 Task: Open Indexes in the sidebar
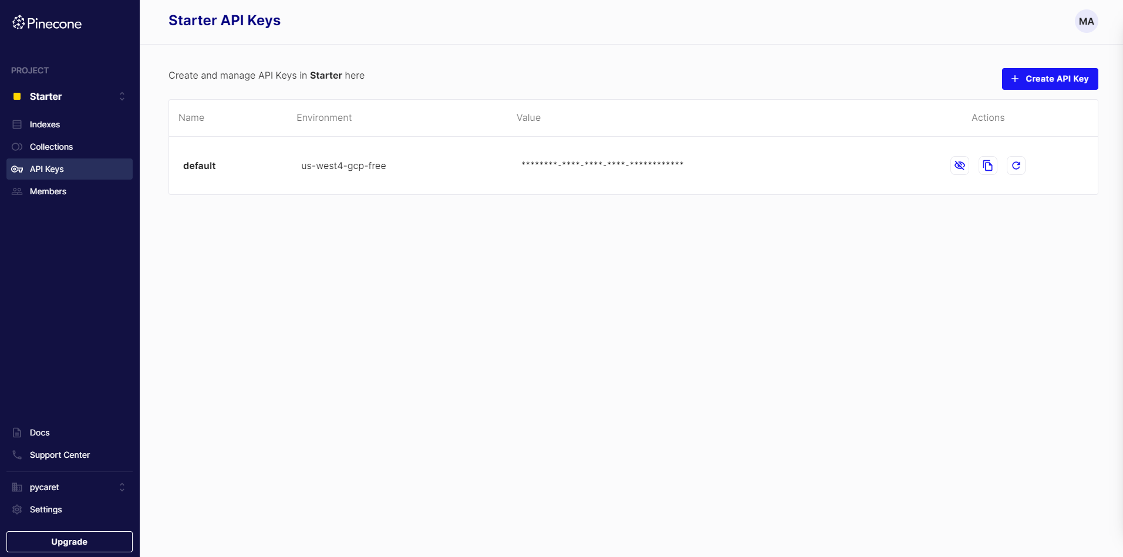[69, 124]
